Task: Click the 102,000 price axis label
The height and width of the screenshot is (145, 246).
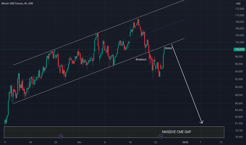Action: click(240, 42)
